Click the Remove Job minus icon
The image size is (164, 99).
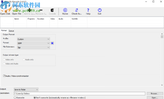(x=41, y=10)
